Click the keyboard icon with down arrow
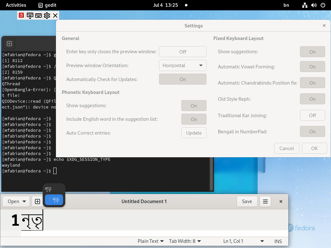This screenshot has width=331, height=248. pos(30,15)
